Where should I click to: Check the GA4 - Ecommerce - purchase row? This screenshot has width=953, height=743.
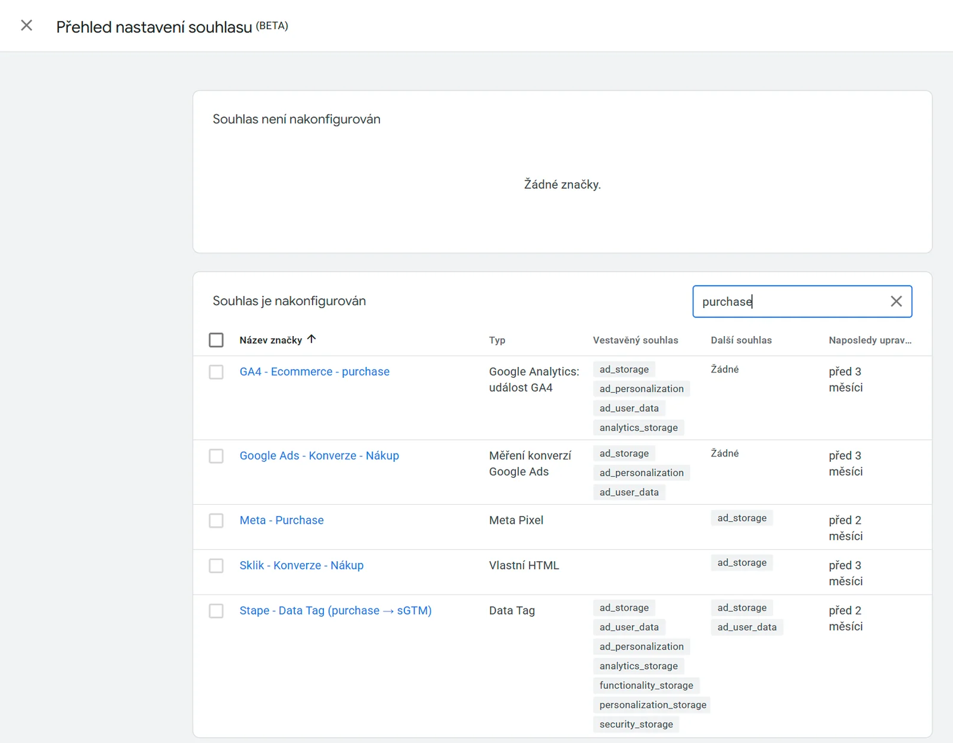(x=216, y=372)
